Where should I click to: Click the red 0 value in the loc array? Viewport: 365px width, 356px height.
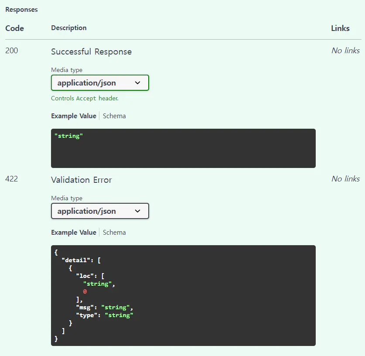[x=85, y=291]
